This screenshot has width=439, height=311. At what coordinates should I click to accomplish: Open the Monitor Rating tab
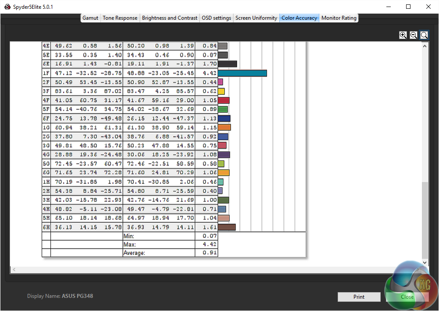339,18
